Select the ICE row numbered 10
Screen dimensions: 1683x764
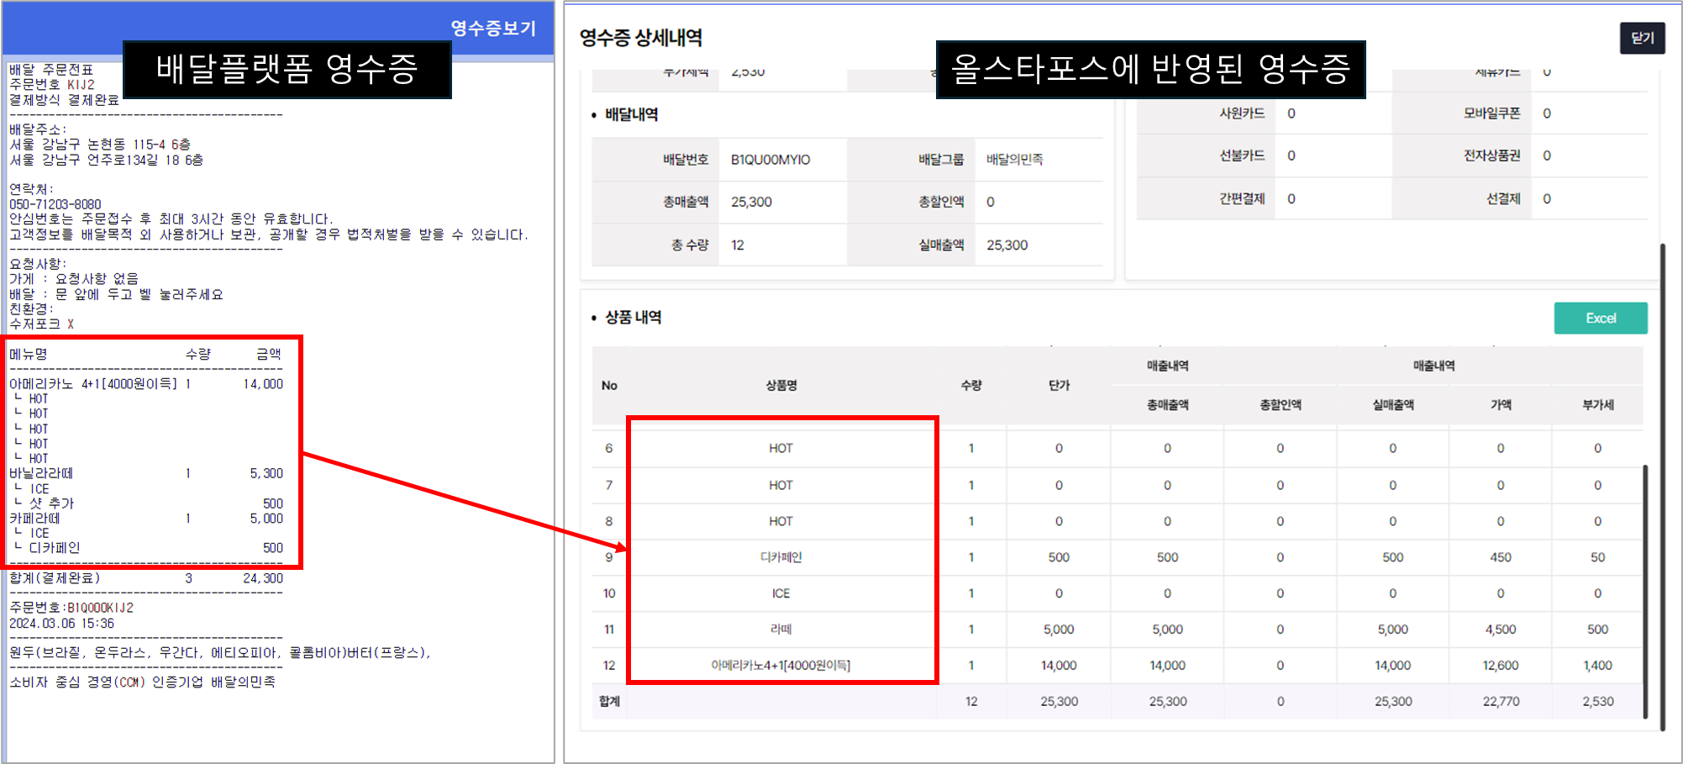pyautogui.click(x=781, y=593)
